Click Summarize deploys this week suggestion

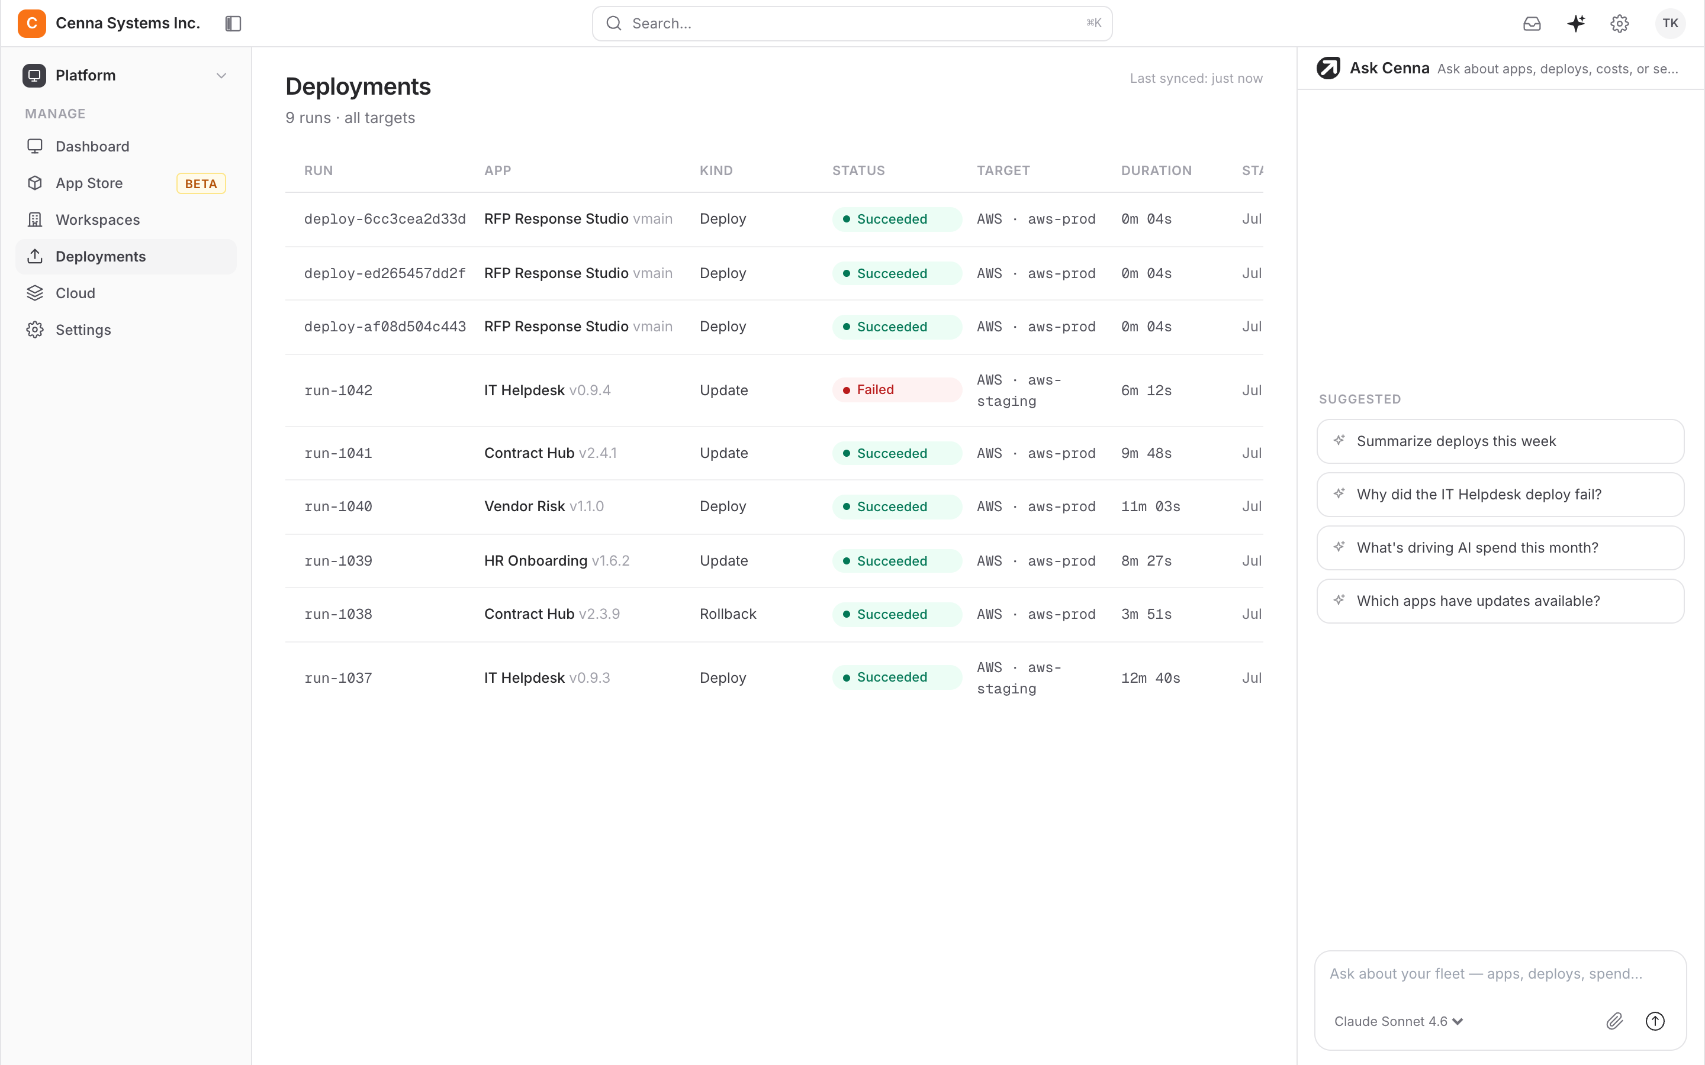(1500, 441)
